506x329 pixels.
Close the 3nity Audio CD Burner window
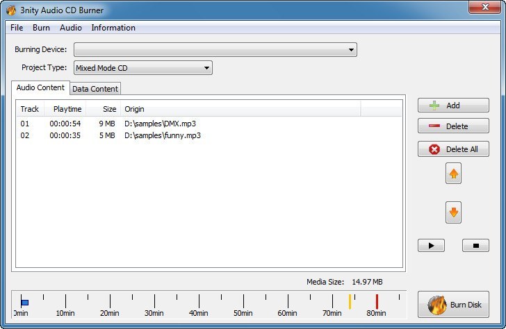point(484,7)
